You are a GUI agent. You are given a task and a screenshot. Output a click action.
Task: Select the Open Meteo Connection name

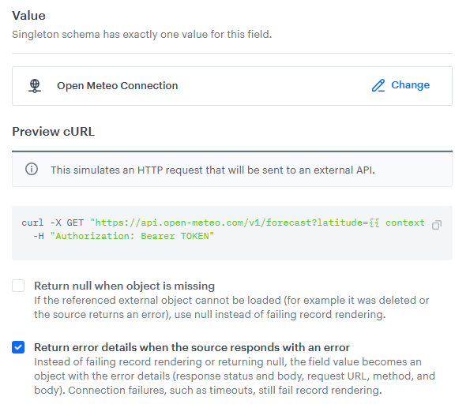coord(118,86)
